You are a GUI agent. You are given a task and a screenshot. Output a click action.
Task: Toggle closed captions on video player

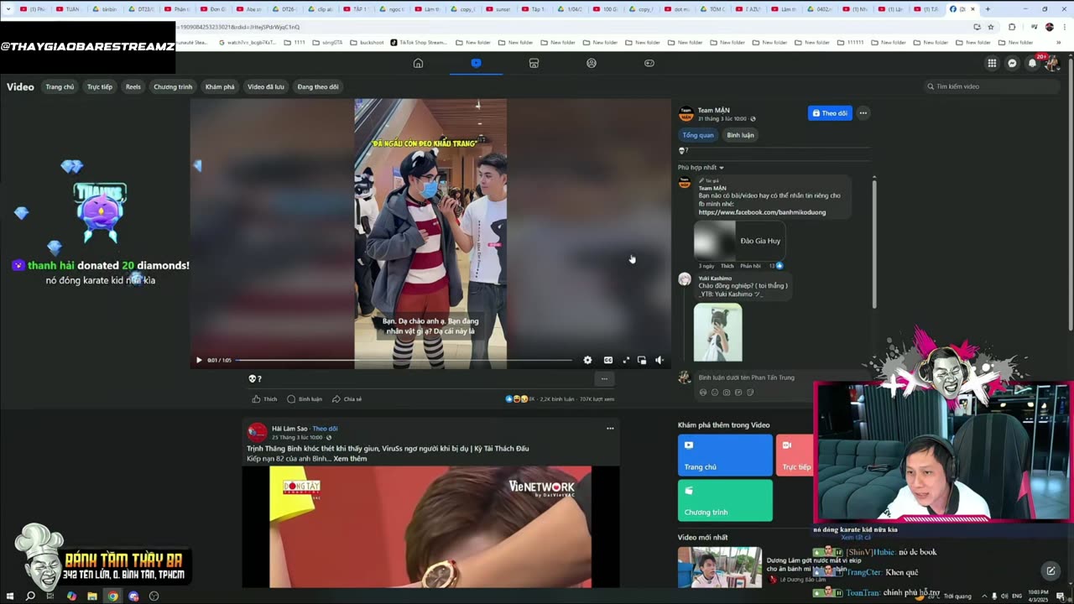(x=608, y=360)
